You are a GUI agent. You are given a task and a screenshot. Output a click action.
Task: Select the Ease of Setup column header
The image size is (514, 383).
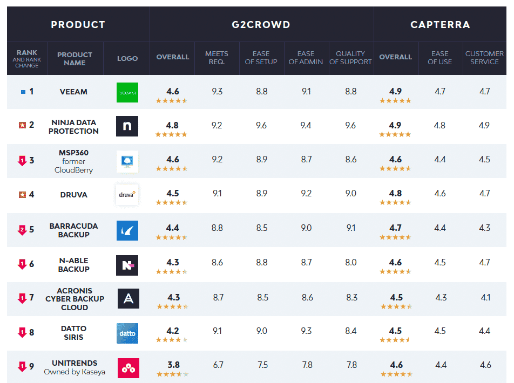click(x=261, y=58)
